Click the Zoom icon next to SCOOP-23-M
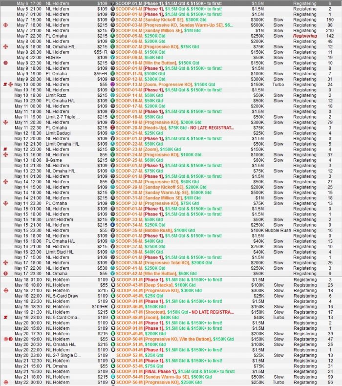Viewport: 342px width, 386px height. click(x=5, y=150)
